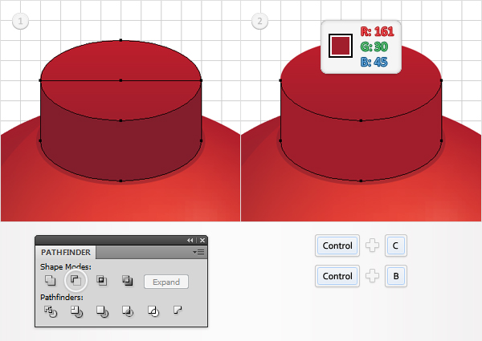Screen dimensions: 482x341
Task: Click the Minus Back pathfinder icon
Action: coord(178,310)
